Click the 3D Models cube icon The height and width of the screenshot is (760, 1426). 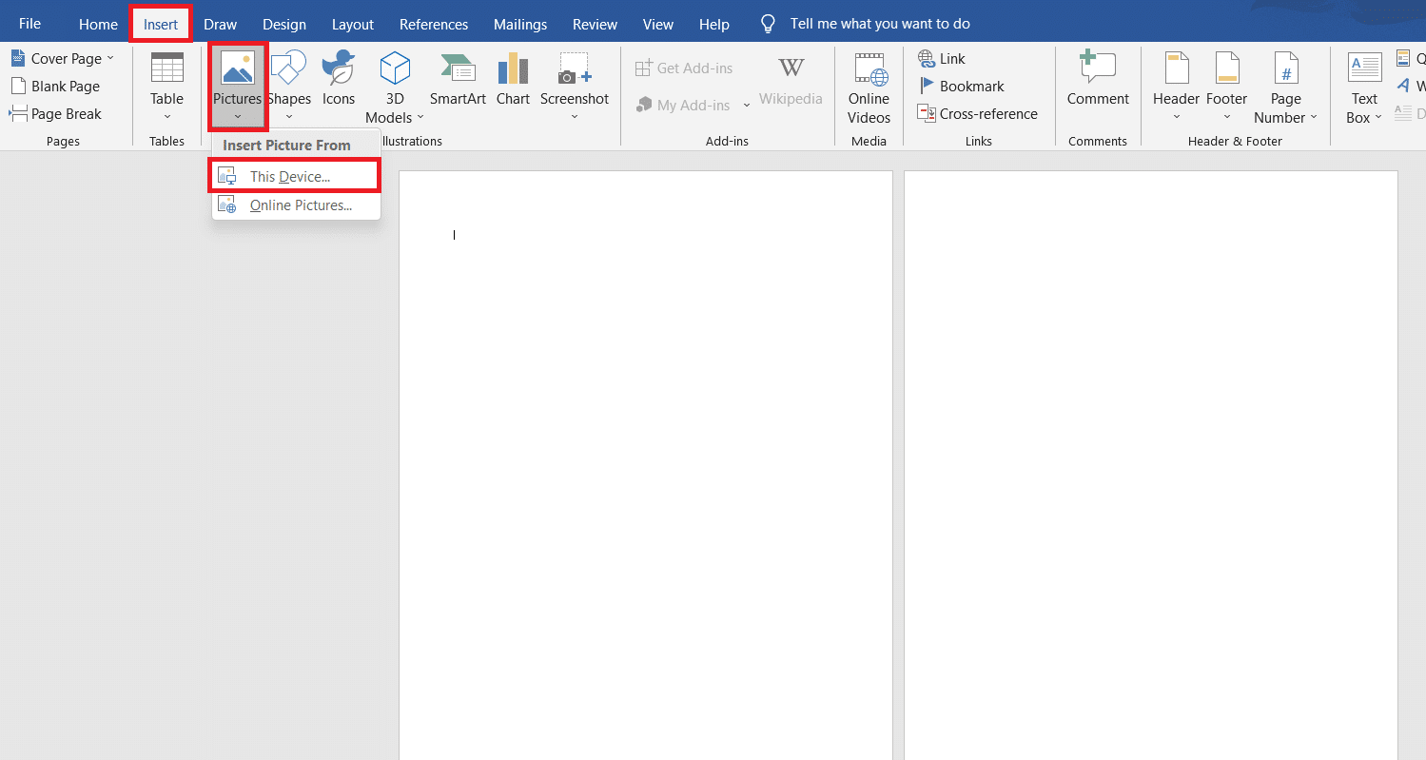(x=395, y=68)
